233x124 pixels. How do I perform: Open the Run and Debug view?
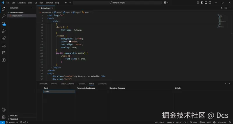pyautogui.click(x=3, y=31)
